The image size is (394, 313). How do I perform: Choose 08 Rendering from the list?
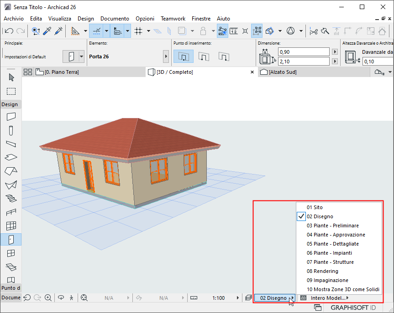click(x=322, y=271)
